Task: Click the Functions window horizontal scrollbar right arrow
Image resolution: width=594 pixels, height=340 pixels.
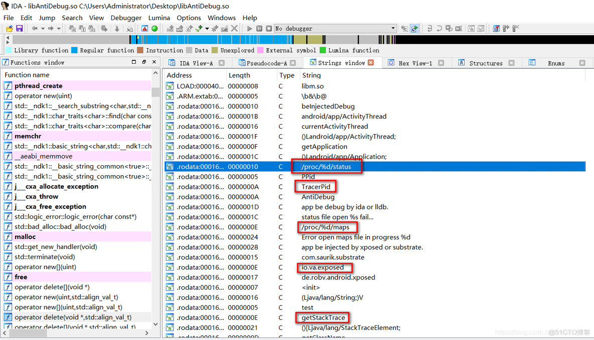Action: point(147,333)
